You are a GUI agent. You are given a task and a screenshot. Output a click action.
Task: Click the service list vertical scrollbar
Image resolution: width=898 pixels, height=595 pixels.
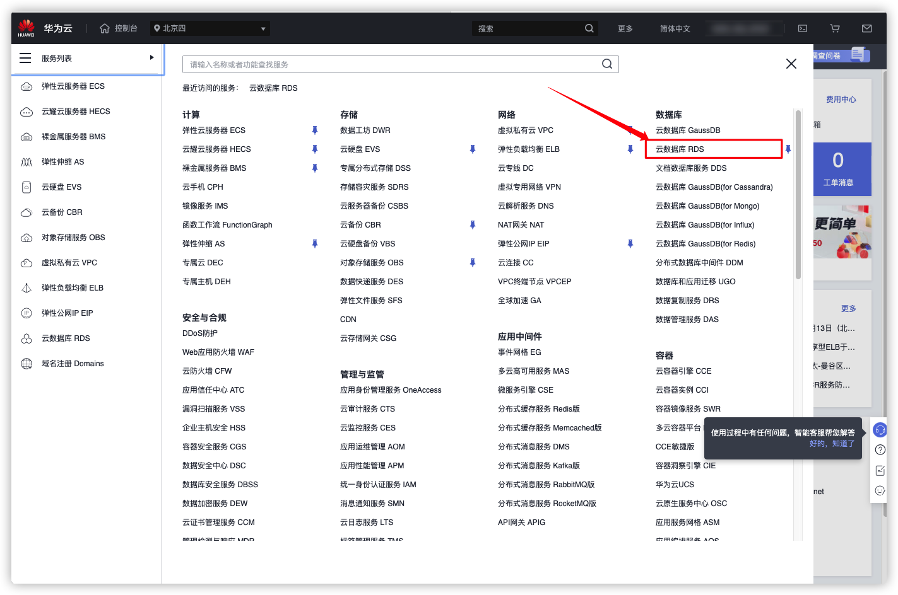tap(798, 195)
